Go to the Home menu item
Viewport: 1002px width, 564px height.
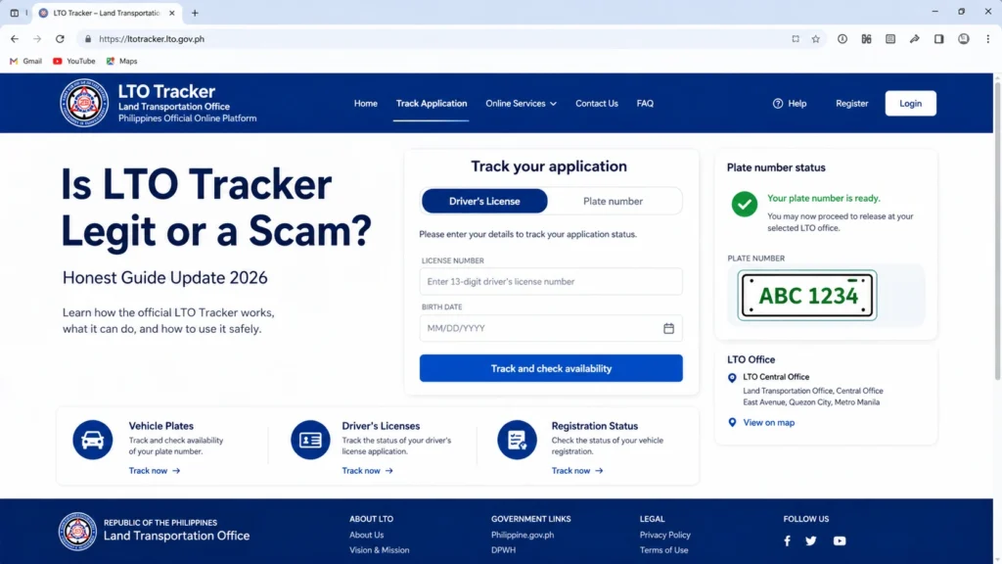coord(366,104)
